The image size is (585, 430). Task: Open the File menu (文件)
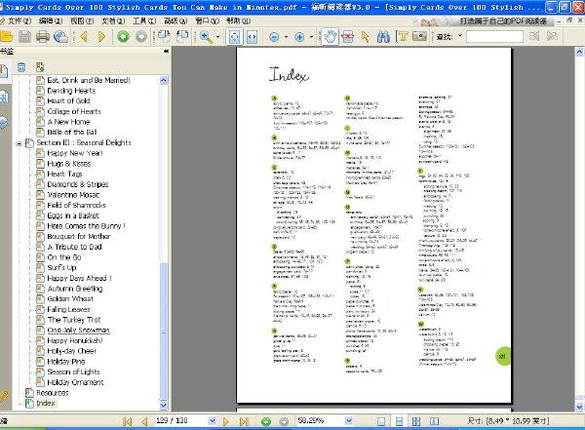[18, 20]
